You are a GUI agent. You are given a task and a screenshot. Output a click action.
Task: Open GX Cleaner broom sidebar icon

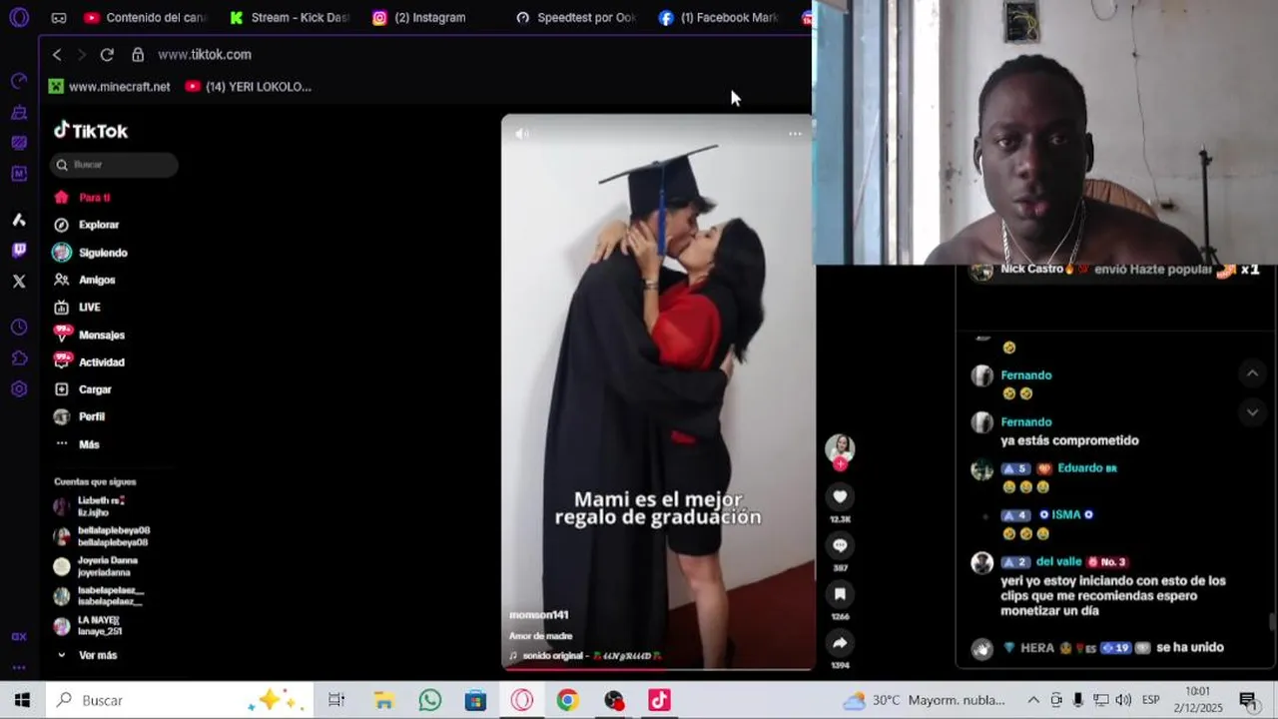(x=19, y=112)
